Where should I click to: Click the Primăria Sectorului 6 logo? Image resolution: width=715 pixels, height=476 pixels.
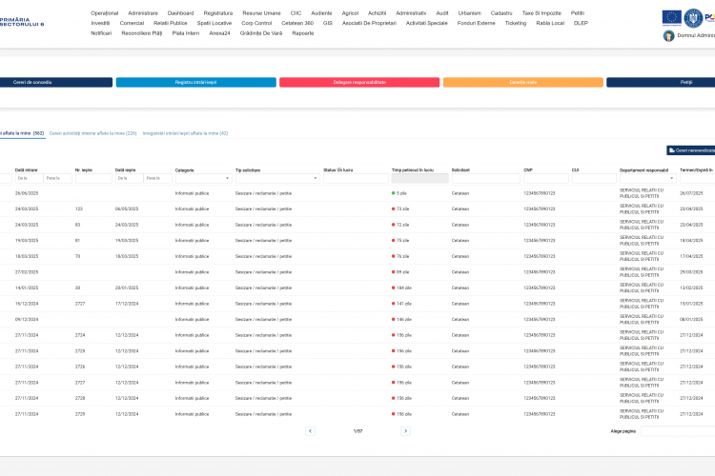click(22, 22)
